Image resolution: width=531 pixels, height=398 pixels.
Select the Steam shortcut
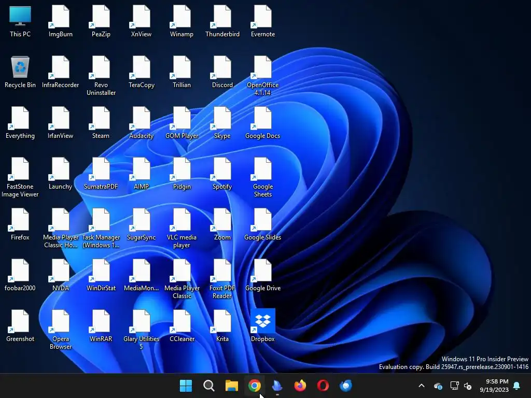tap(101, 123)
